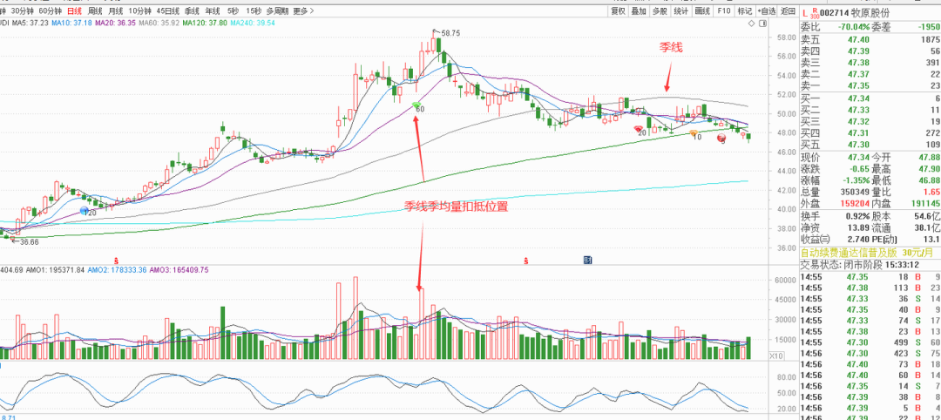Click the 买一 bid row at 47.34

pos(870,98)
